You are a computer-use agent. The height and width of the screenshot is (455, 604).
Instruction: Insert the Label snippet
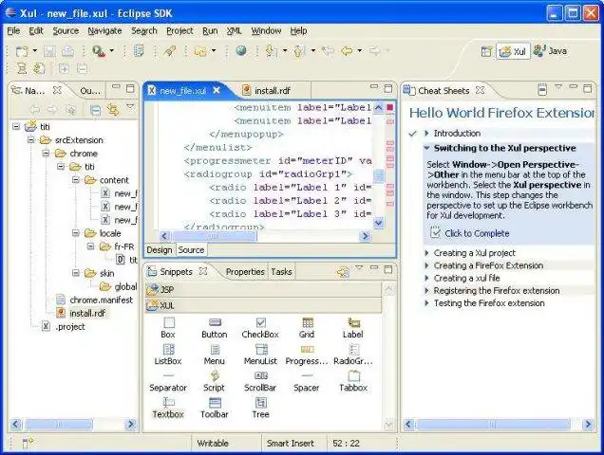coord(353,328)
